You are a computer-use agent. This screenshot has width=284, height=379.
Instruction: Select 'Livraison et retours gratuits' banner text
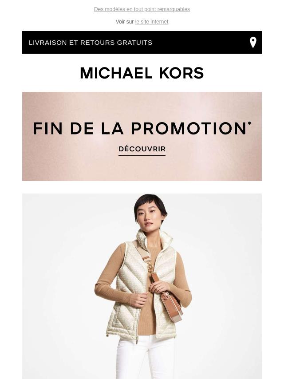point(91,43)
